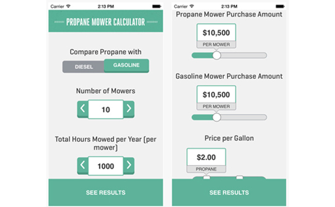Click the battery icon in left status bar

156,6
